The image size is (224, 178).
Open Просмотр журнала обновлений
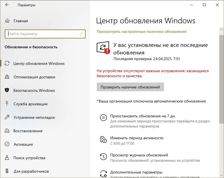tap(139, 155)
